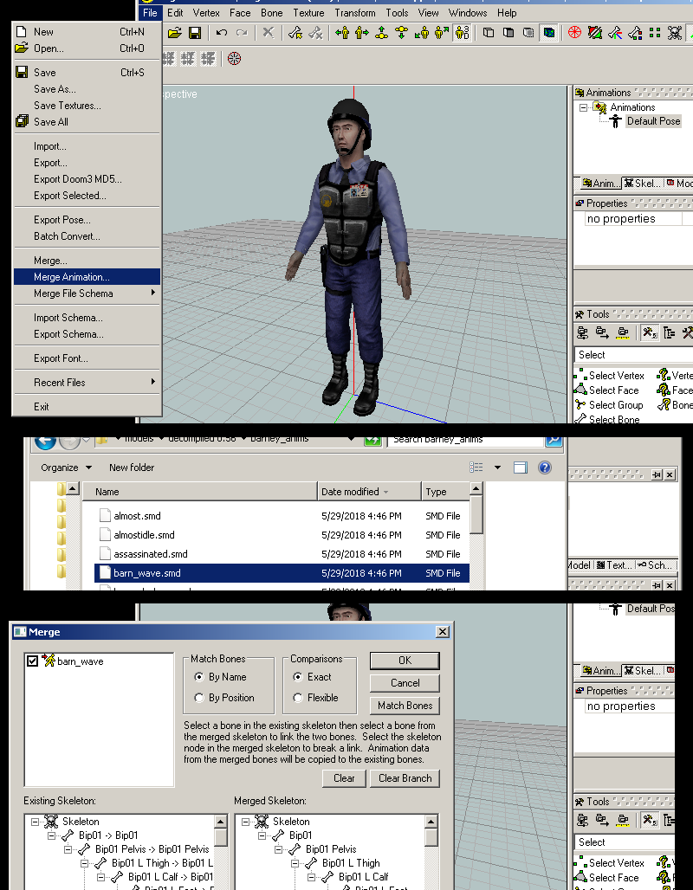The width and height of the screenshot is (693, 890).
Task: Click the Bone query tool with question mark
Action: (x=674, y=404)
